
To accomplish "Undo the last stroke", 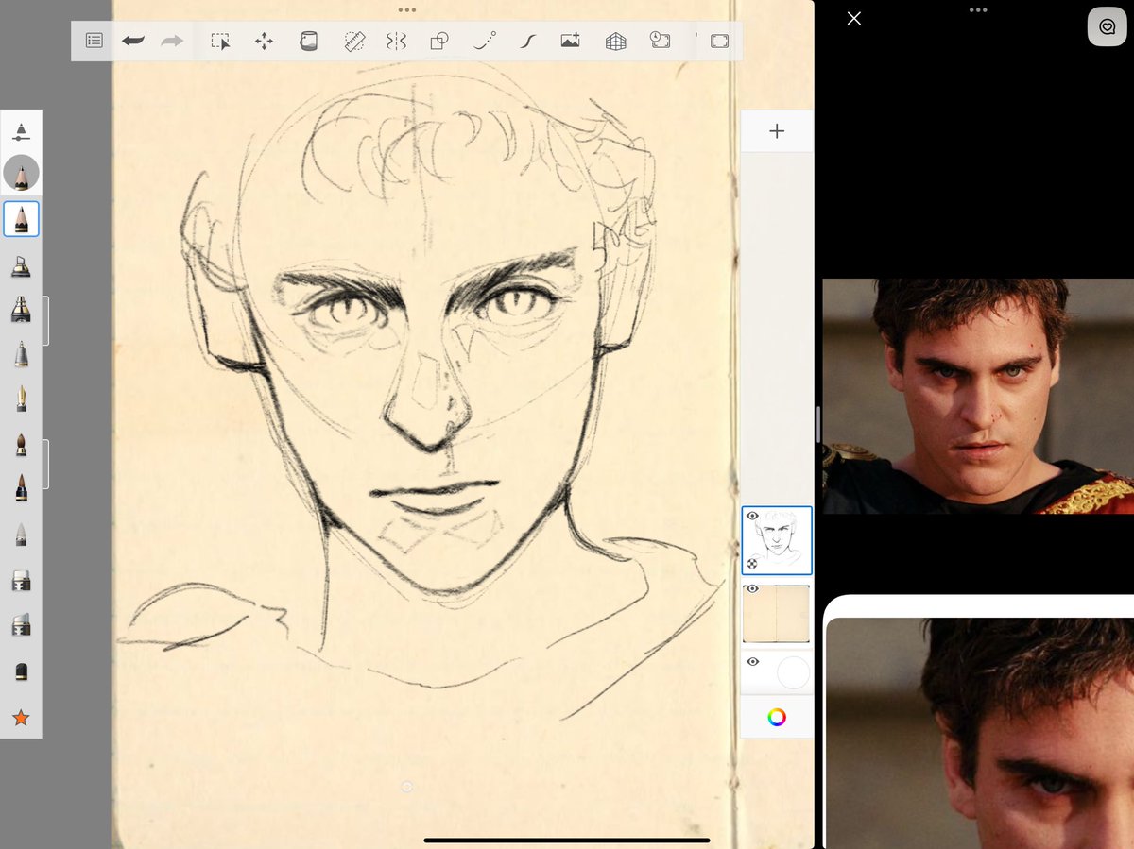I will (x=132, y=41).
